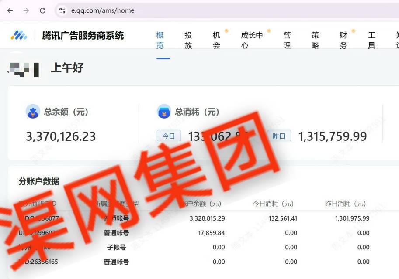Open the 财务 menu

(343, 40)
